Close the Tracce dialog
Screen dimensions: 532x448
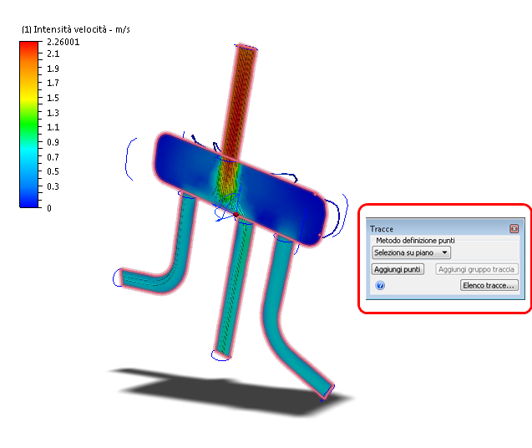(514, 228)
